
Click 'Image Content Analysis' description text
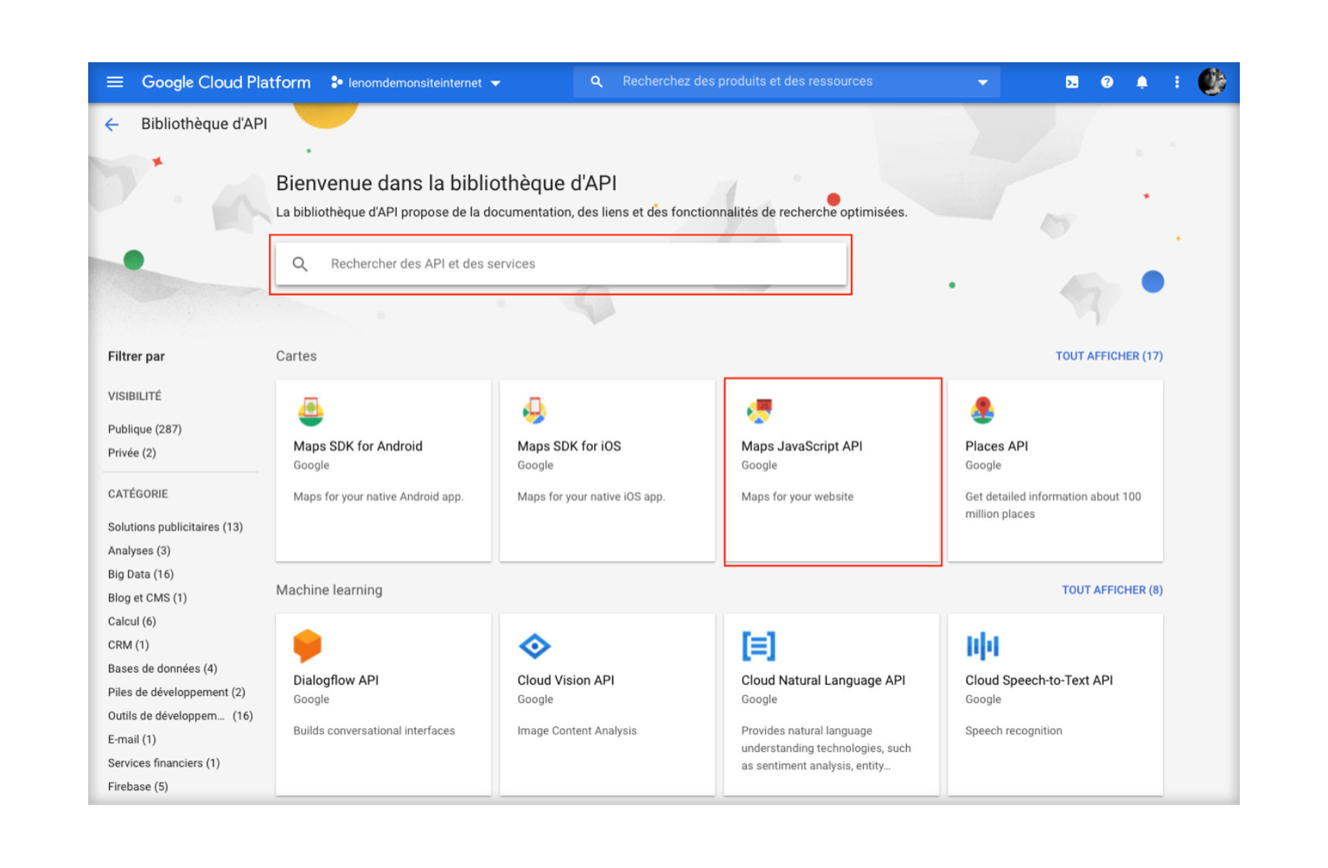(577, 731)
